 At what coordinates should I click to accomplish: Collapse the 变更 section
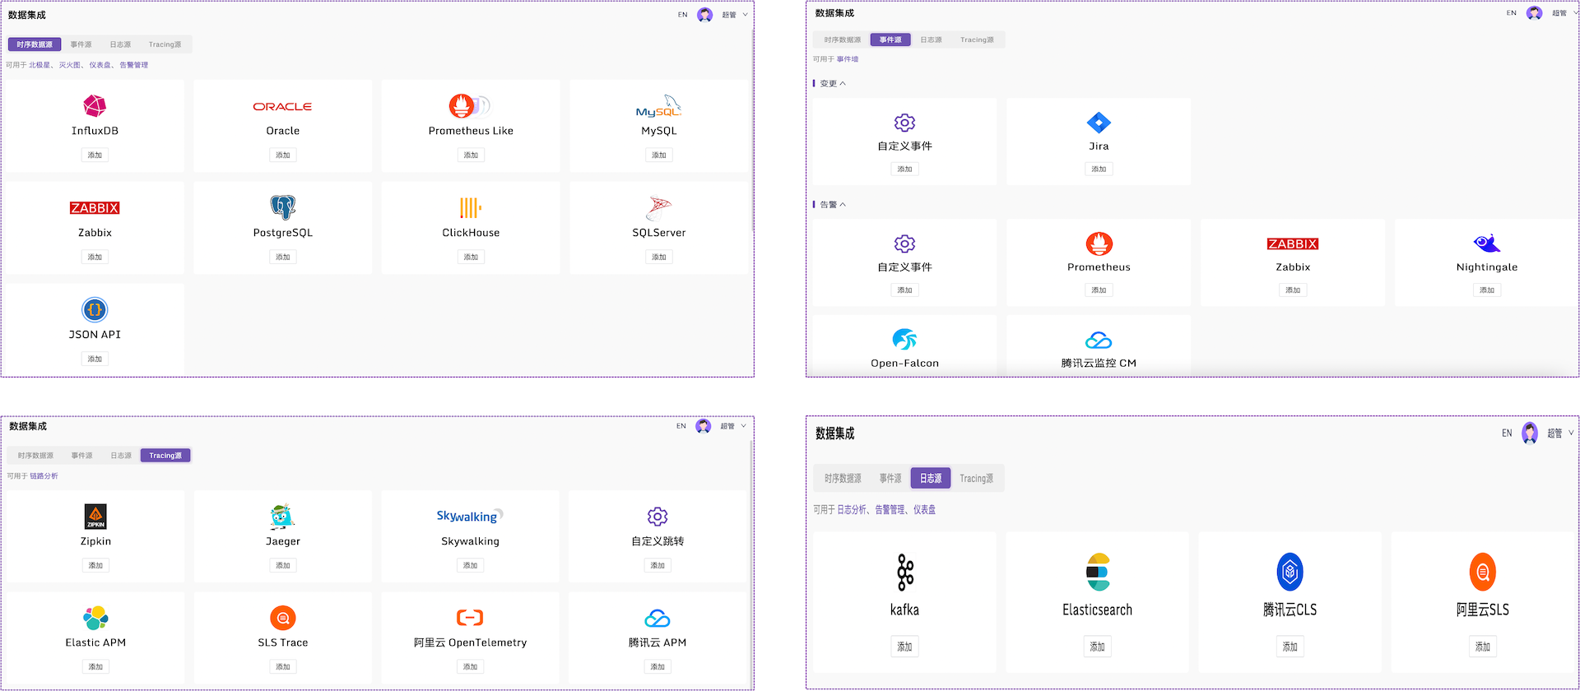pyautogui.click(x=843, y=83)
